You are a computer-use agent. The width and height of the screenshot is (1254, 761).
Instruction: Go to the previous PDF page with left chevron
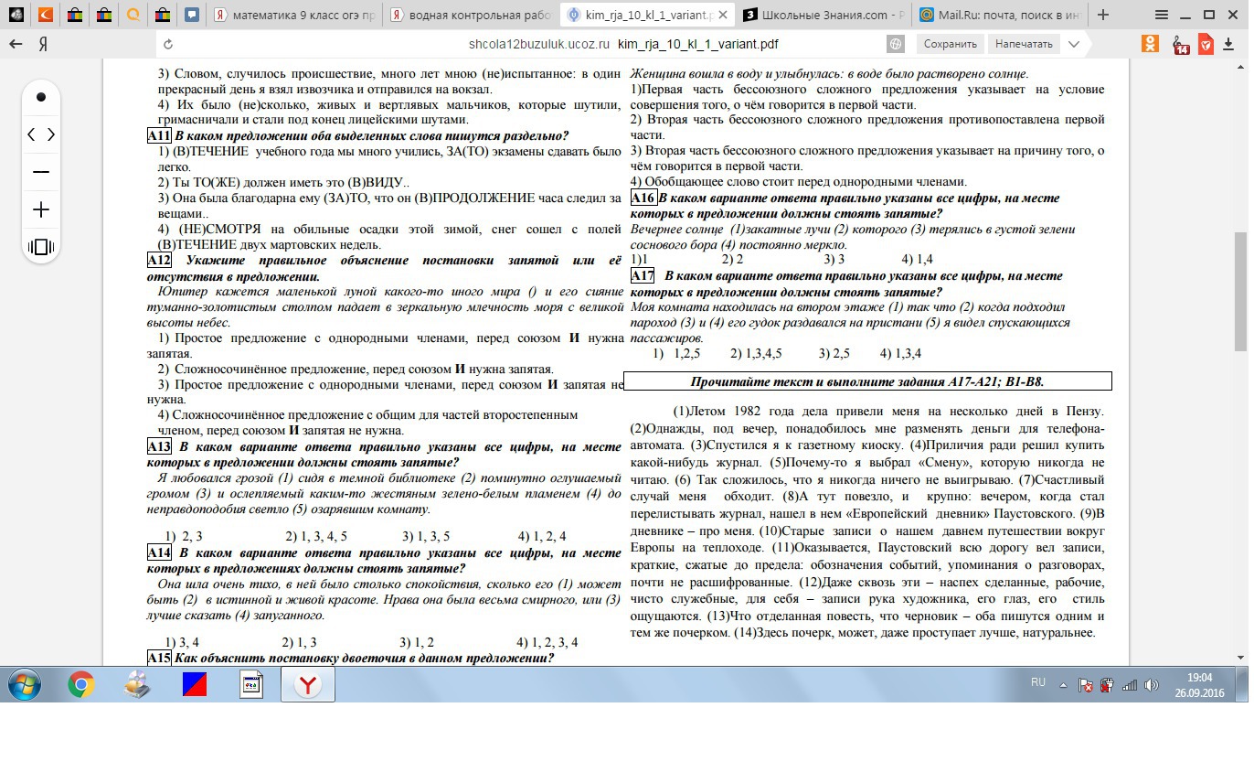pyautogui.click(x=31, y=134)
